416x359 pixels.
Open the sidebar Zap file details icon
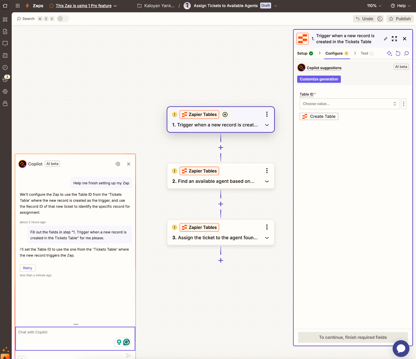click(x=5, y=31)
